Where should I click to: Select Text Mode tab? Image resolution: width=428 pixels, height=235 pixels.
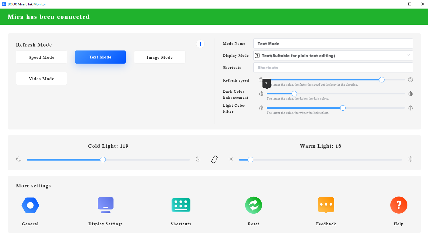pos(100,57)
